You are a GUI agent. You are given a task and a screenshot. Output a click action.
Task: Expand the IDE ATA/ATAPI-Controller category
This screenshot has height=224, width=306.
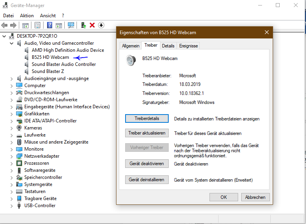click(x=11, y=121)
